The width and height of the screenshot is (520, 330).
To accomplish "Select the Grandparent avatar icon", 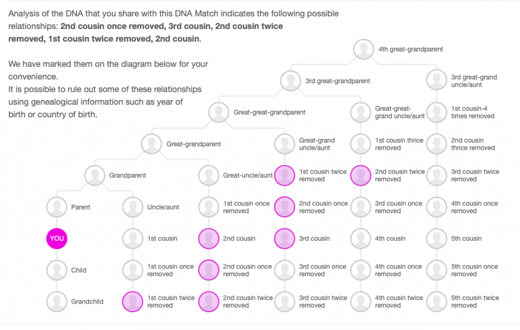I will pyautogui.click(x=95, y=176).
